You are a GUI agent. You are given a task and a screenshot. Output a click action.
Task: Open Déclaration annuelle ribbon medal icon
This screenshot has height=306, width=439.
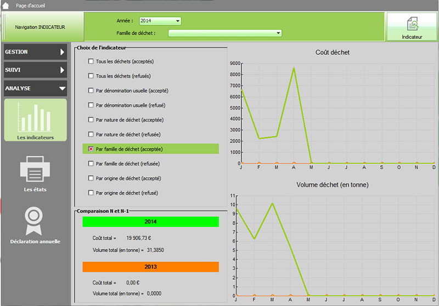[34, 221]
